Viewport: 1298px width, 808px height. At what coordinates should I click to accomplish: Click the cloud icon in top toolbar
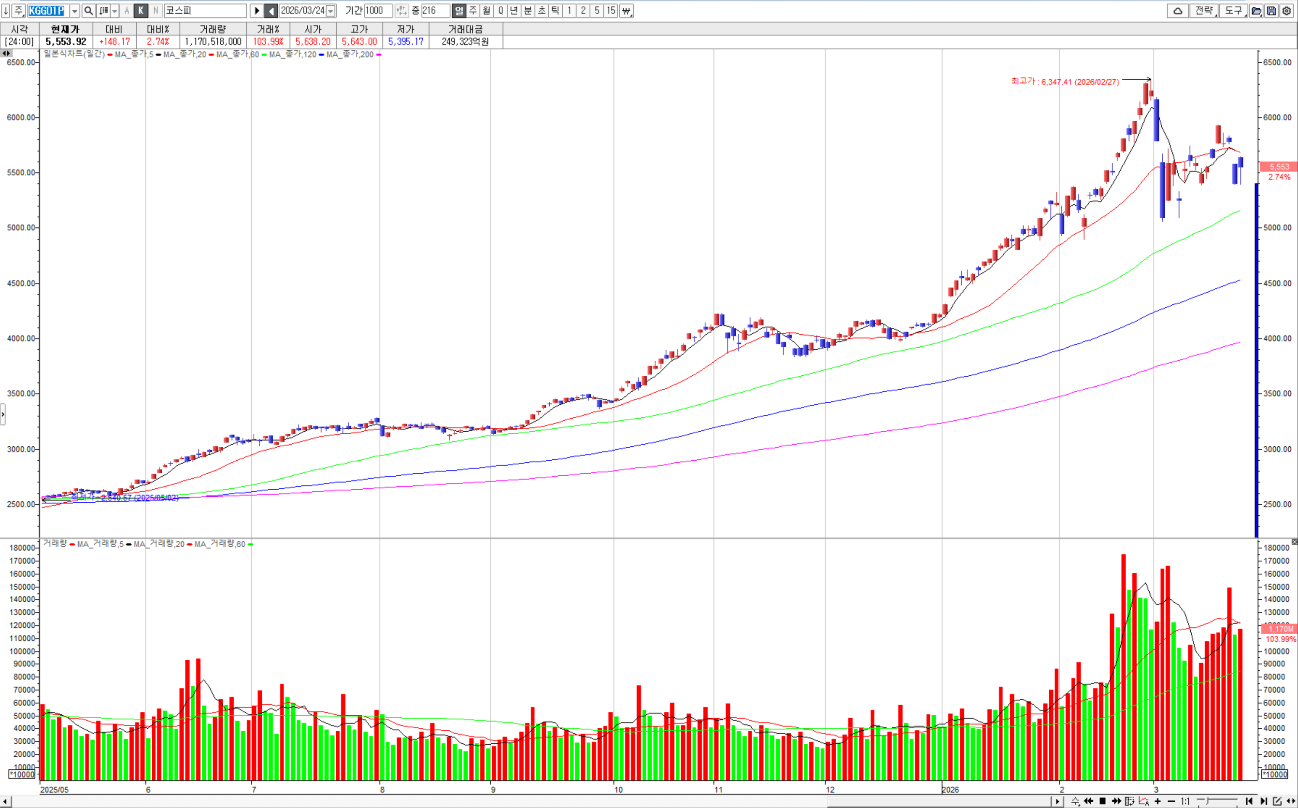coord(1177,11)
